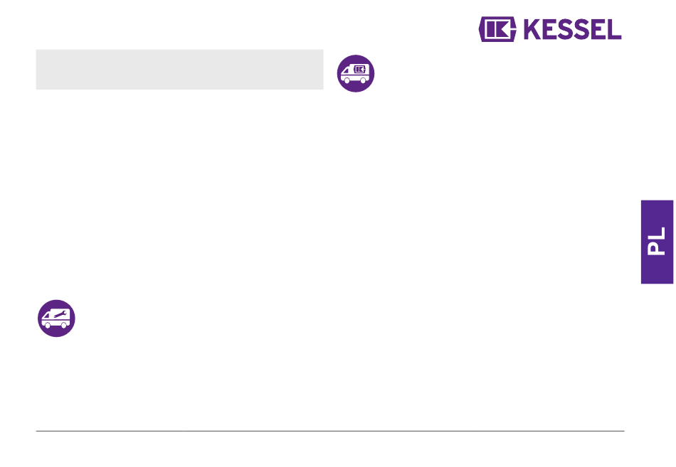Image resolution: width=676 pixels, height=467 pixels.
Task: Click inside the gray header box
Action: pyautogui.click(x=180, y=70)
